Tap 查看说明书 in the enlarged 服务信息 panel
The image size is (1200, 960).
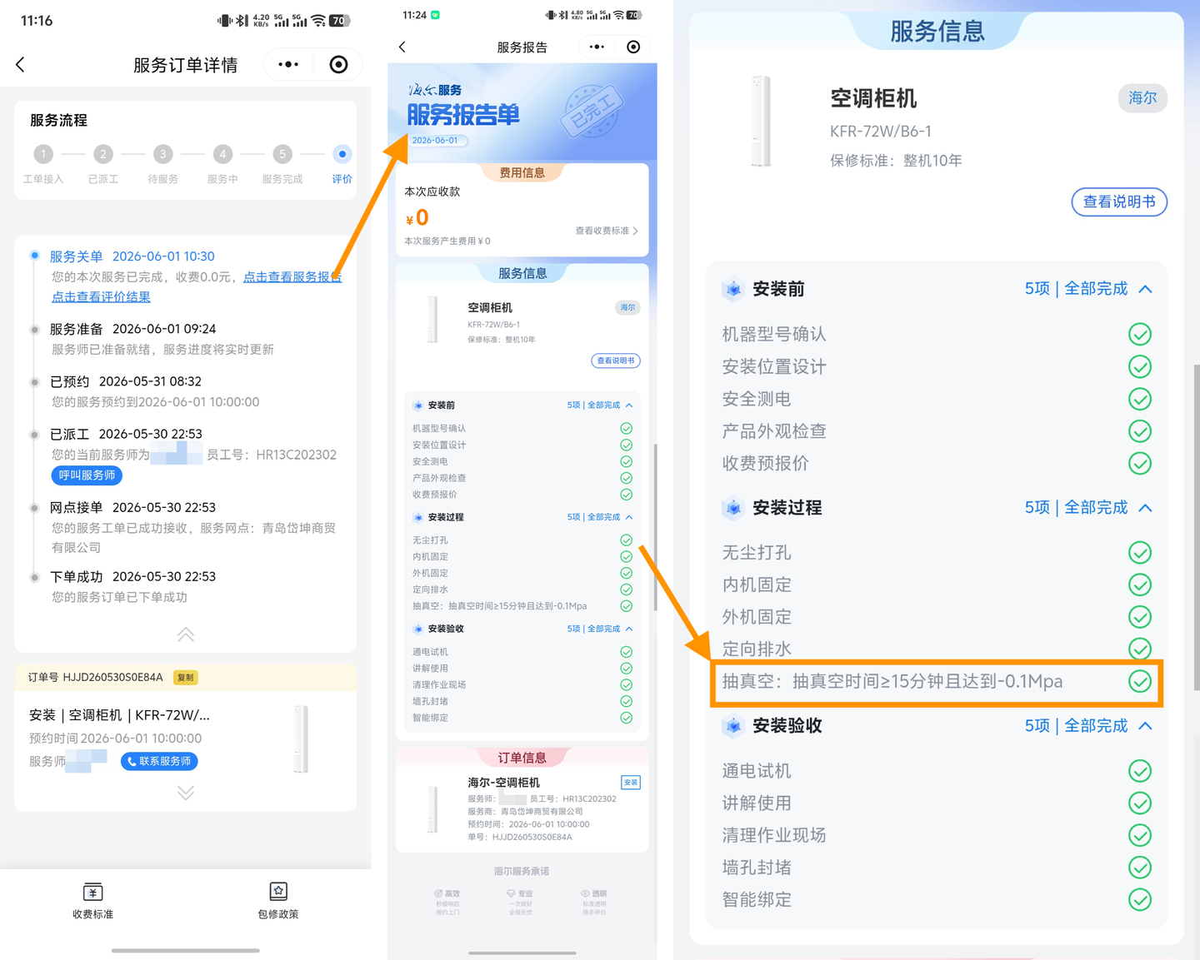click(x=1119, y=201)
